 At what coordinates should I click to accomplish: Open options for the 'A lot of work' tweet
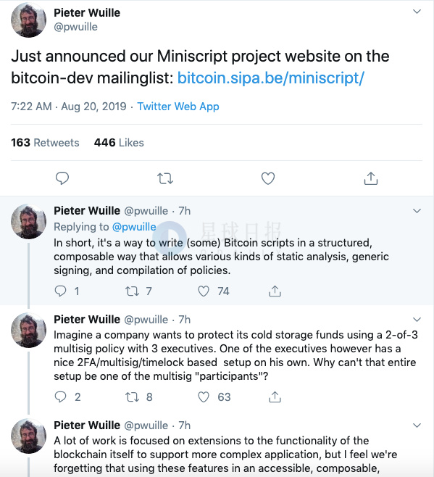(x=417, y=426)
